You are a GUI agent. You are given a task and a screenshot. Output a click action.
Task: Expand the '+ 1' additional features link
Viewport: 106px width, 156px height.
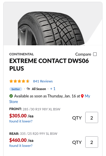(x=53, y=89)
